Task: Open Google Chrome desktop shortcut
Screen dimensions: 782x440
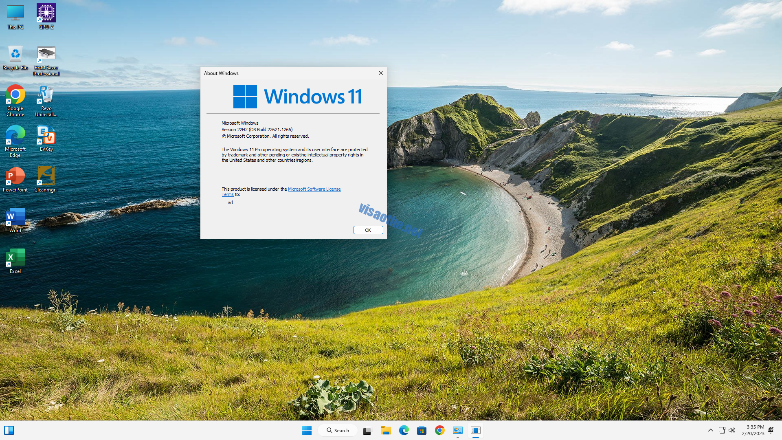Action: [15, 101]
